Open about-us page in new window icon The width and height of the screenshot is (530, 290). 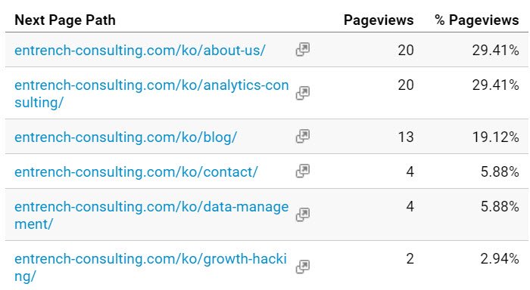303,50
